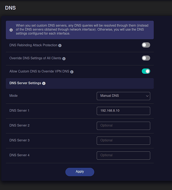Click the DNS Server 2 optional field
This screenshot has width=172, height=190.
[123, 126]
